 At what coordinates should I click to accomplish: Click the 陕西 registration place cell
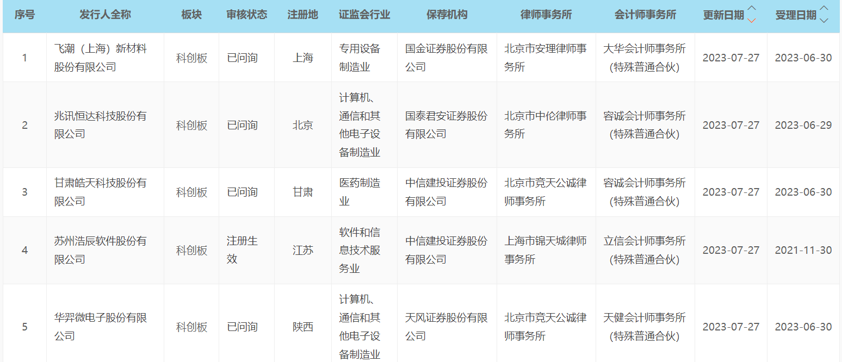[303, 327]
